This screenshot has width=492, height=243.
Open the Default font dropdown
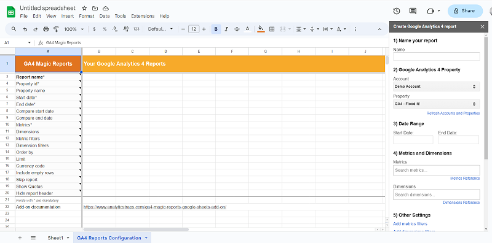click(161, 29)
